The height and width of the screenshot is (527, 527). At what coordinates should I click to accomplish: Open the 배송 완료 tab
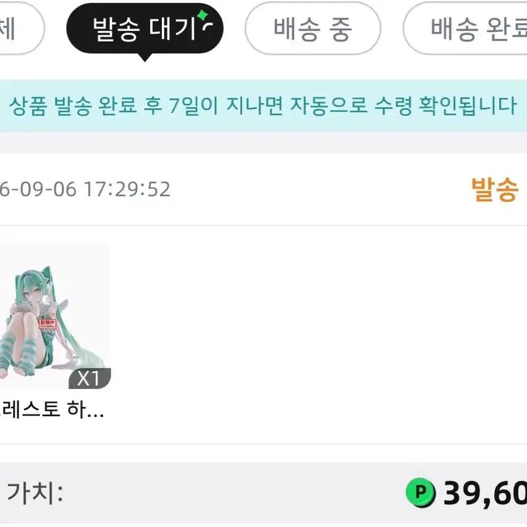click(x=465, y=28)
